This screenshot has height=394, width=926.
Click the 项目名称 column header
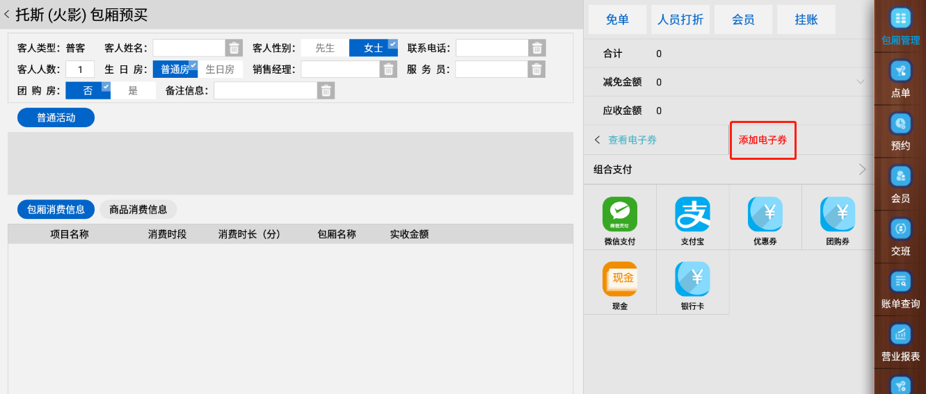(70, 234)
